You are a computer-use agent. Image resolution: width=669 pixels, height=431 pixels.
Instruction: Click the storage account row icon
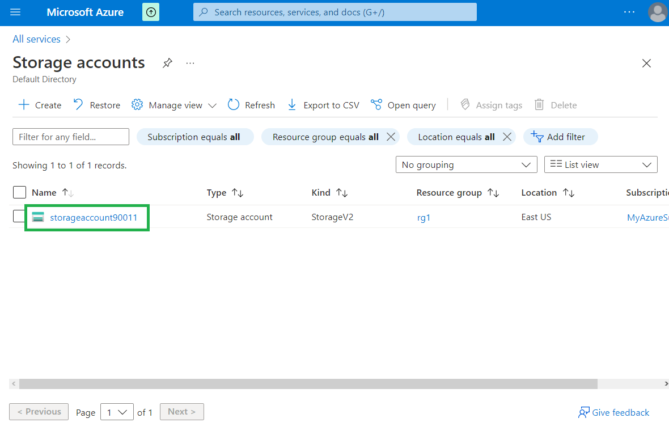click(38, 217)
